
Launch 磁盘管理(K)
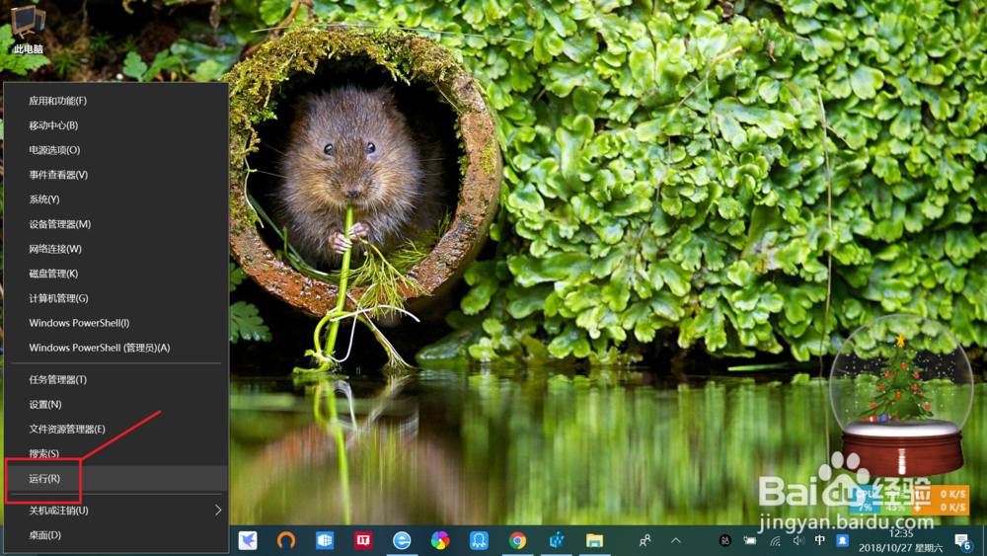coord(116,274)
